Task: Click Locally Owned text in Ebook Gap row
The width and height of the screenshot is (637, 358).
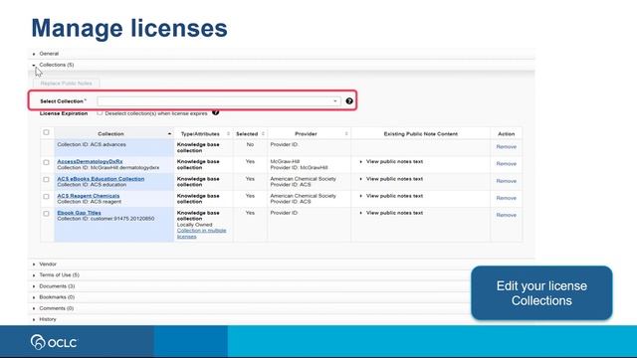Action: point(195,225)
